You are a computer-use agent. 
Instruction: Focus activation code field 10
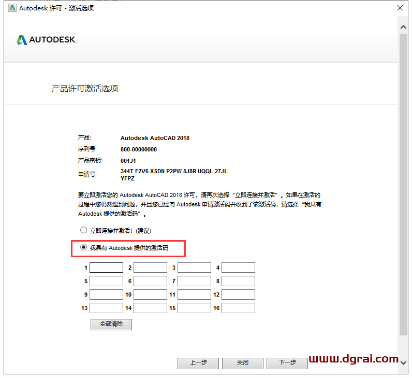click(x=150, y=295)
